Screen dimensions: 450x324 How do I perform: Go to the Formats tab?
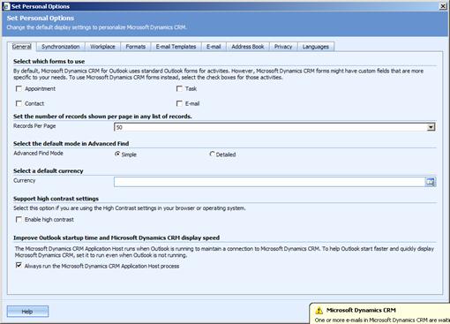[136, 47]
